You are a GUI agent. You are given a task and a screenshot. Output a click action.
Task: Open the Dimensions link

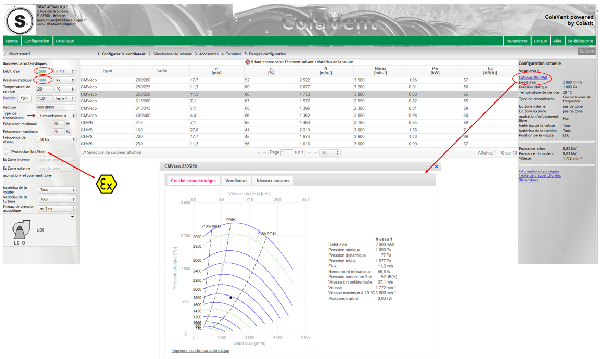point(528,180)
